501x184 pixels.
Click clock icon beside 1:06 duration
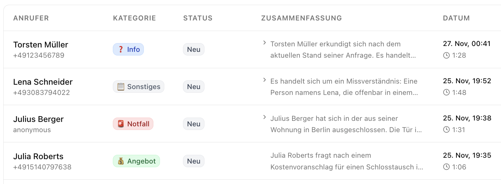(x=446, y=167)
